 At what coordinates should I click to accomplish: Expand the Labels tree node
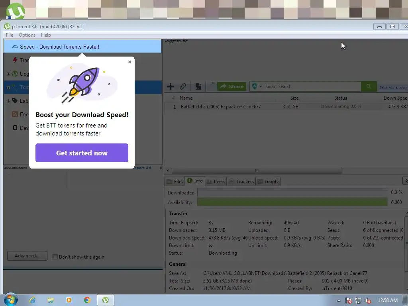click(x=8, y=101)
